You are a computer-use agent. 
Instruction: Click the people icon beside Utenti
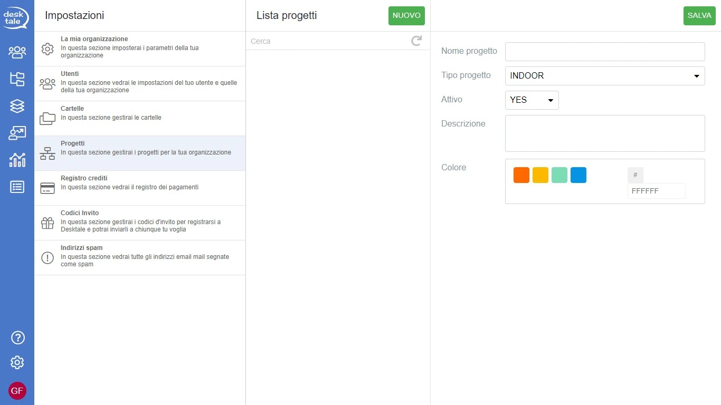48,83
